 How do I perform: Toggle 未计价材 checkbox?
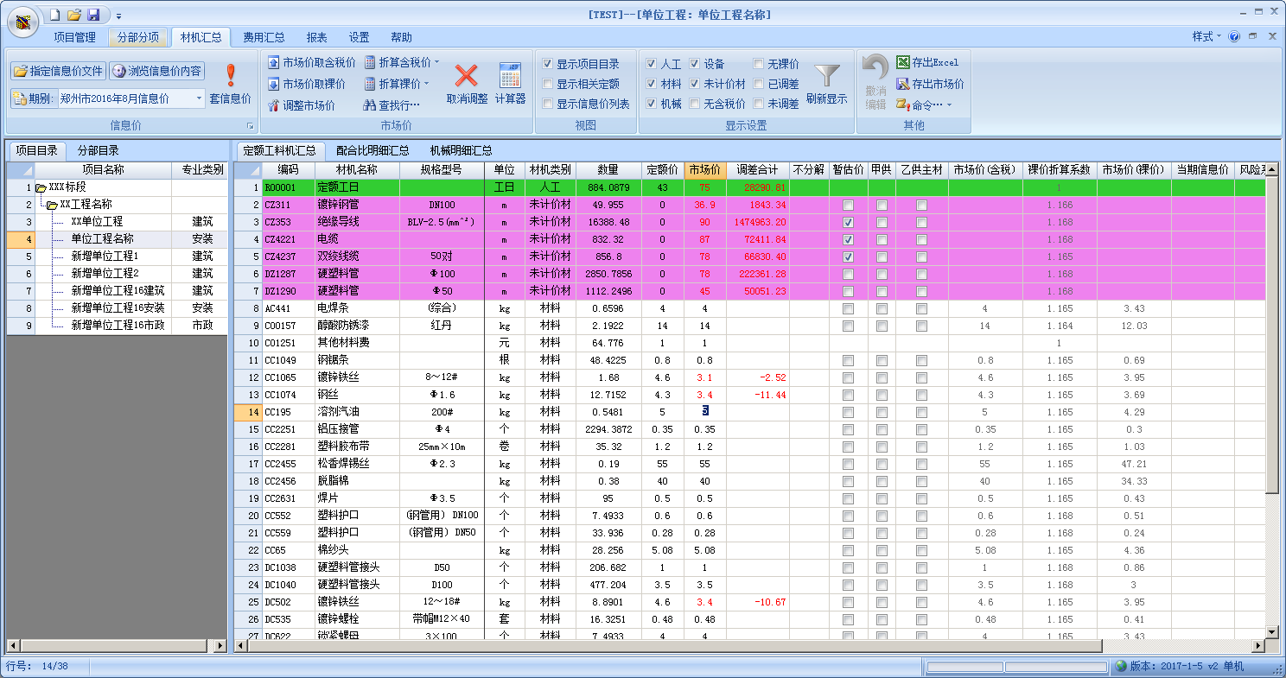tap(694, 84)
